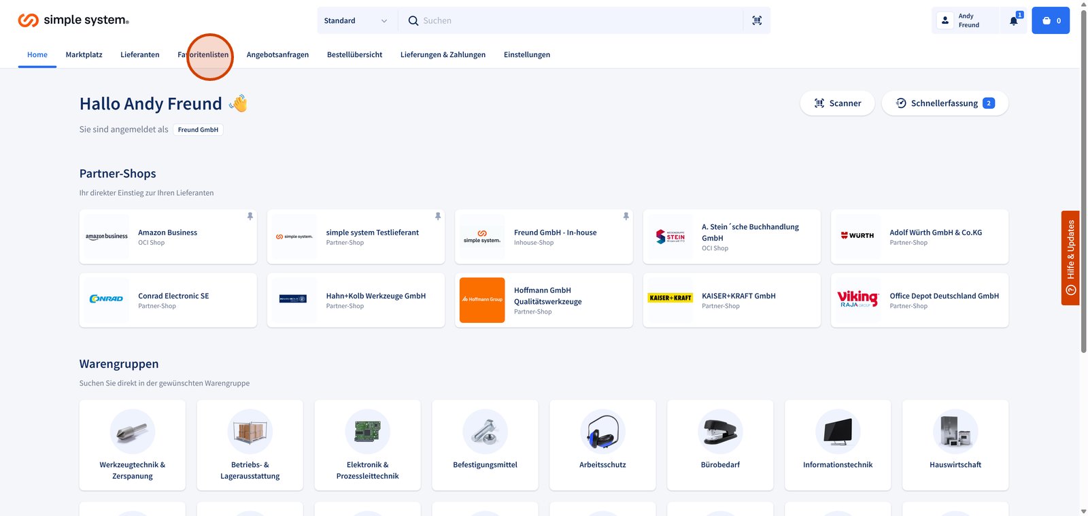Expand the Standard search scope dropdown
The height and width of the screenshot is (516, 1088).
coord(356,20)
